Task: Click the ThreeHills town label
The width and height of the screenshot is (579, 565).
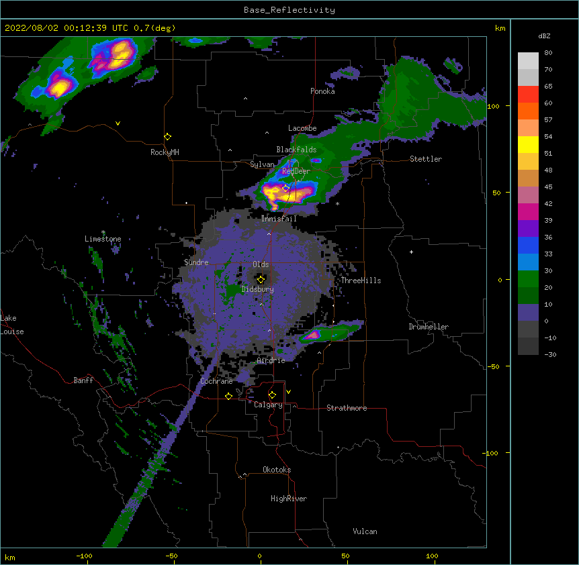Action: (x=361, y=280)
